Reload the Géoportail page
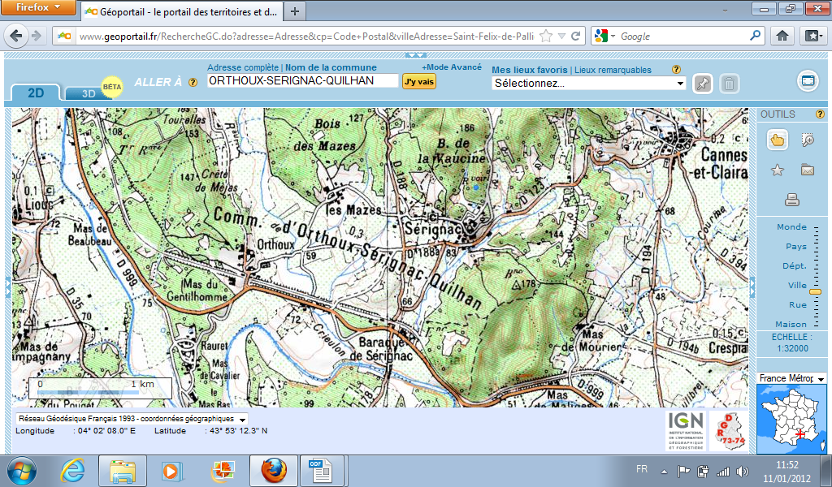The image size is (832, 487). pos(575,36)
